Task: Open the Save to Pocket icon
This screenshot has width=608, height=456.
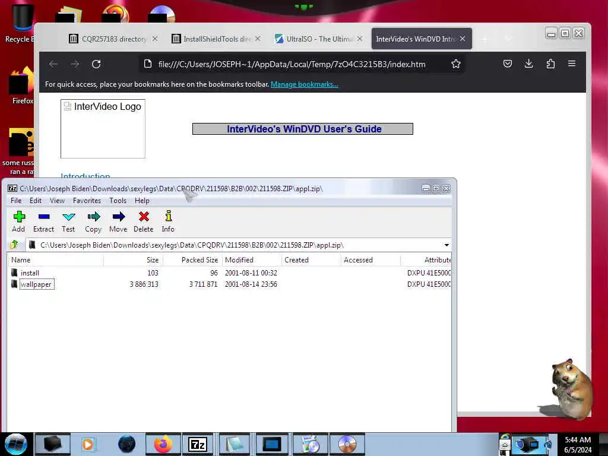Action: pos(508,64)
